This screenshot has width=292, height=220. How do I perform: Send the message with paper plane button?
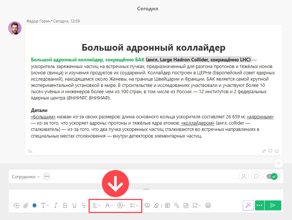(273, 205)
